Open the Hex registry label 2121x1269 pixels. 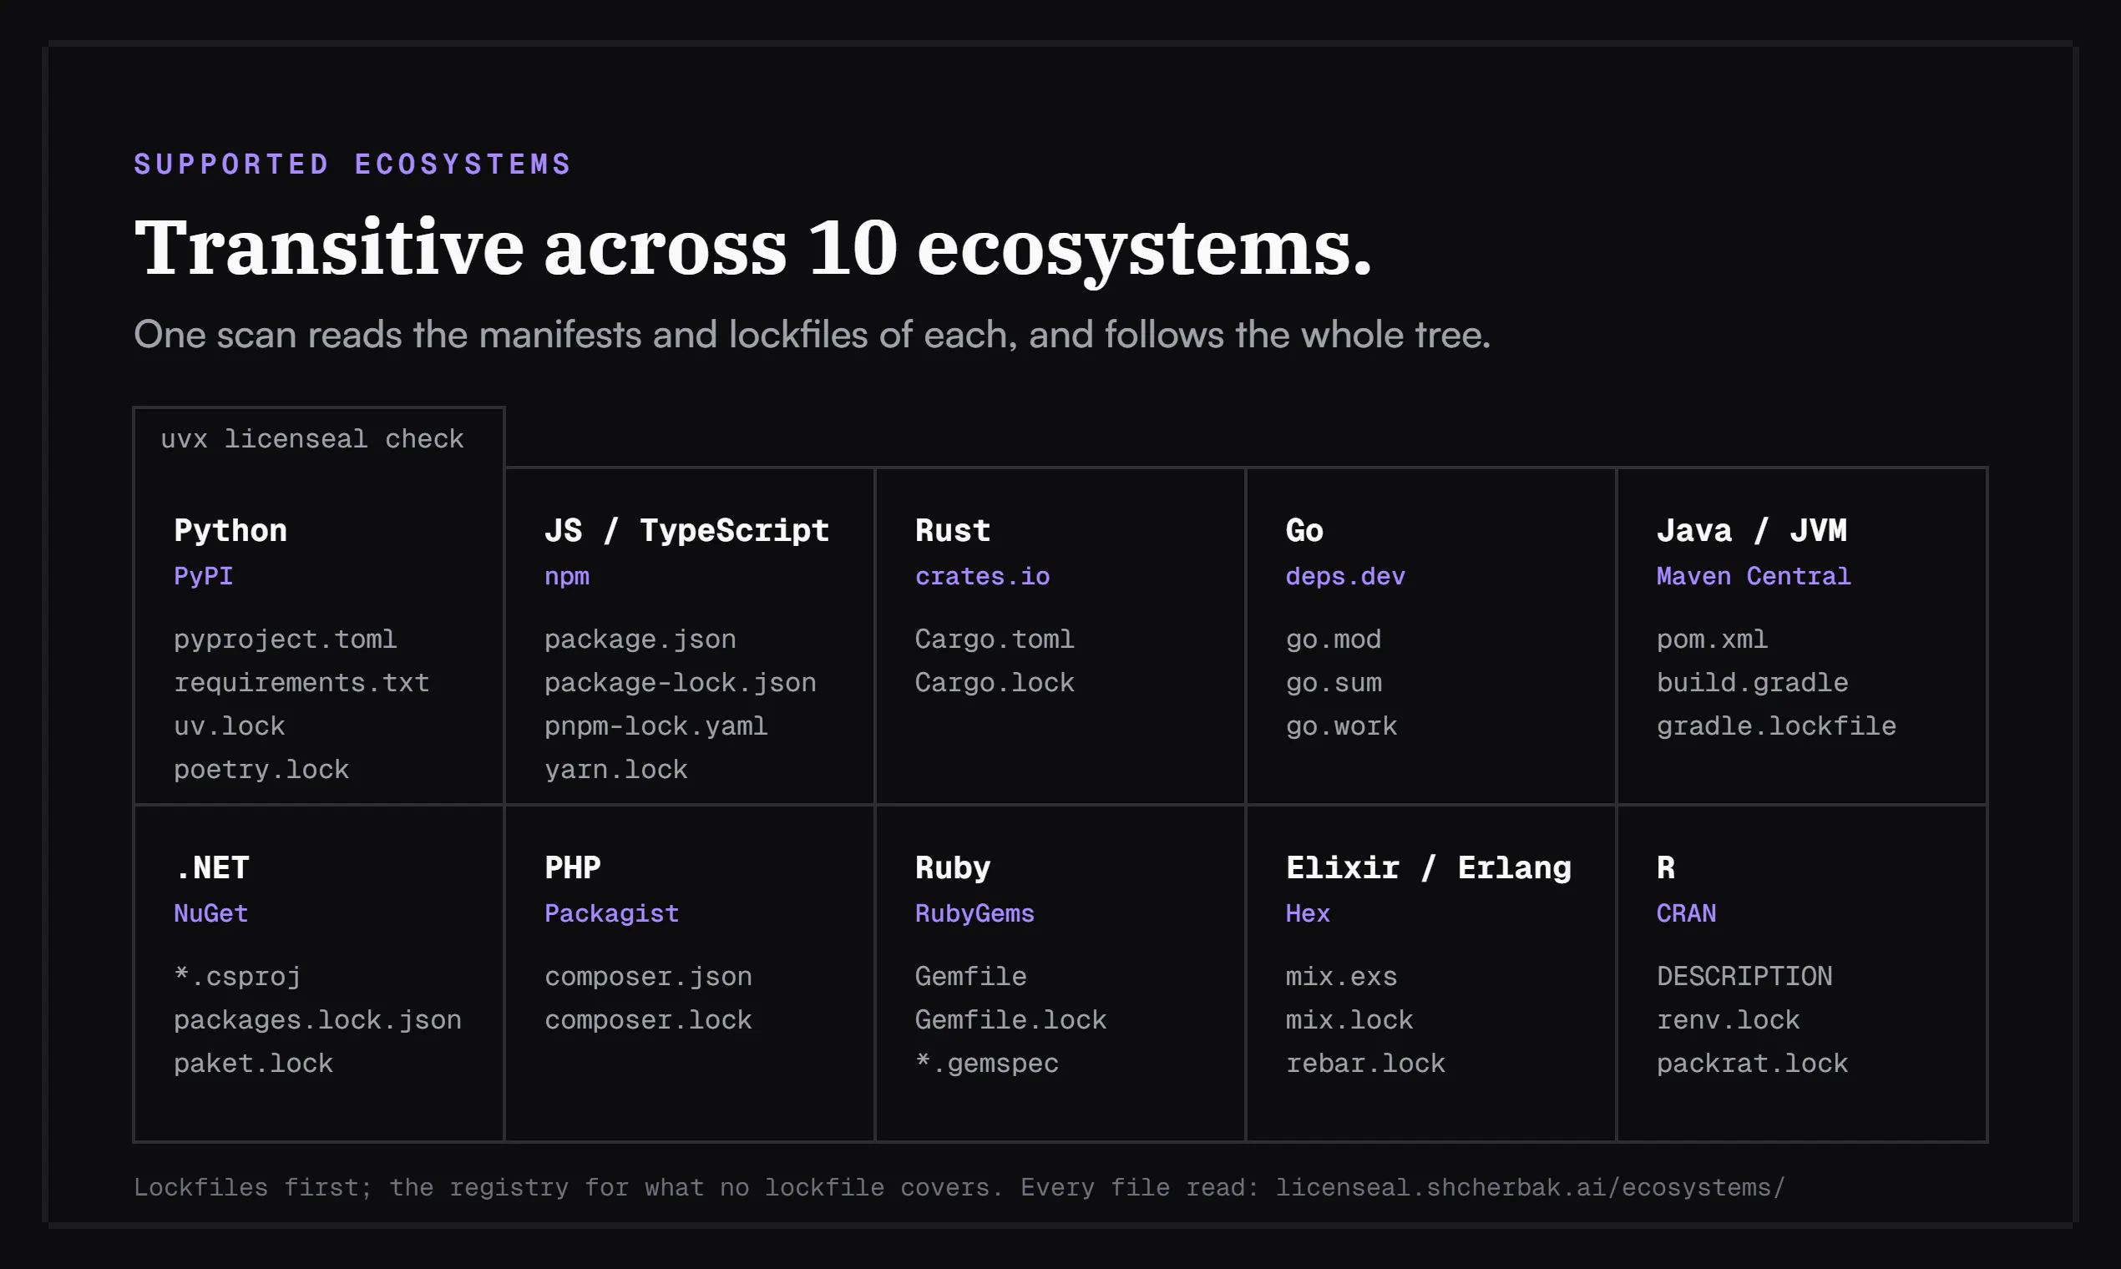(x=1308, y=913)
